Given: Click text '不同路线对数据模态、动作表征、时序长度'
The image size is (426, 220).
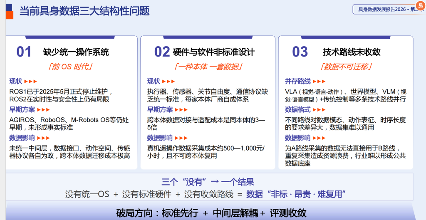Looking at the screenshot, I should (x=345, y=120).
